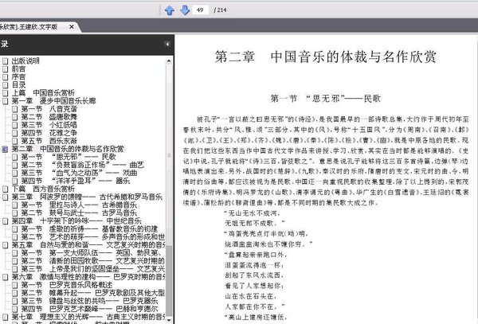478x324 pixels.
Task: Open bookmark 第四章 十字架下的吟咏
Action: point(76,221)
